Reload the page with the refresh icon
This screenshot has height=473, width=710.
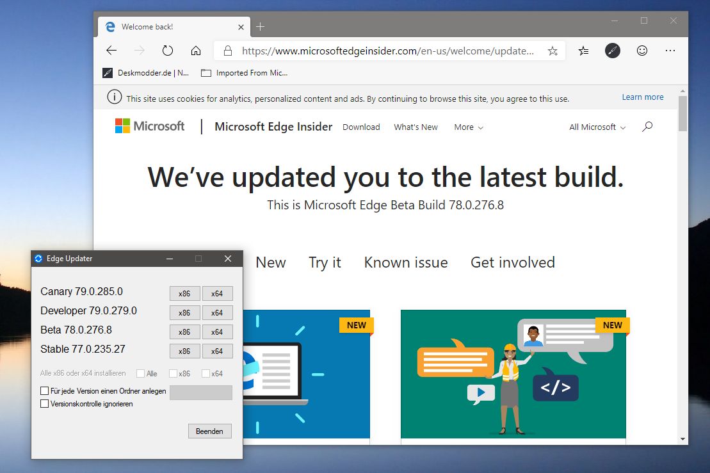pos(168,50)
